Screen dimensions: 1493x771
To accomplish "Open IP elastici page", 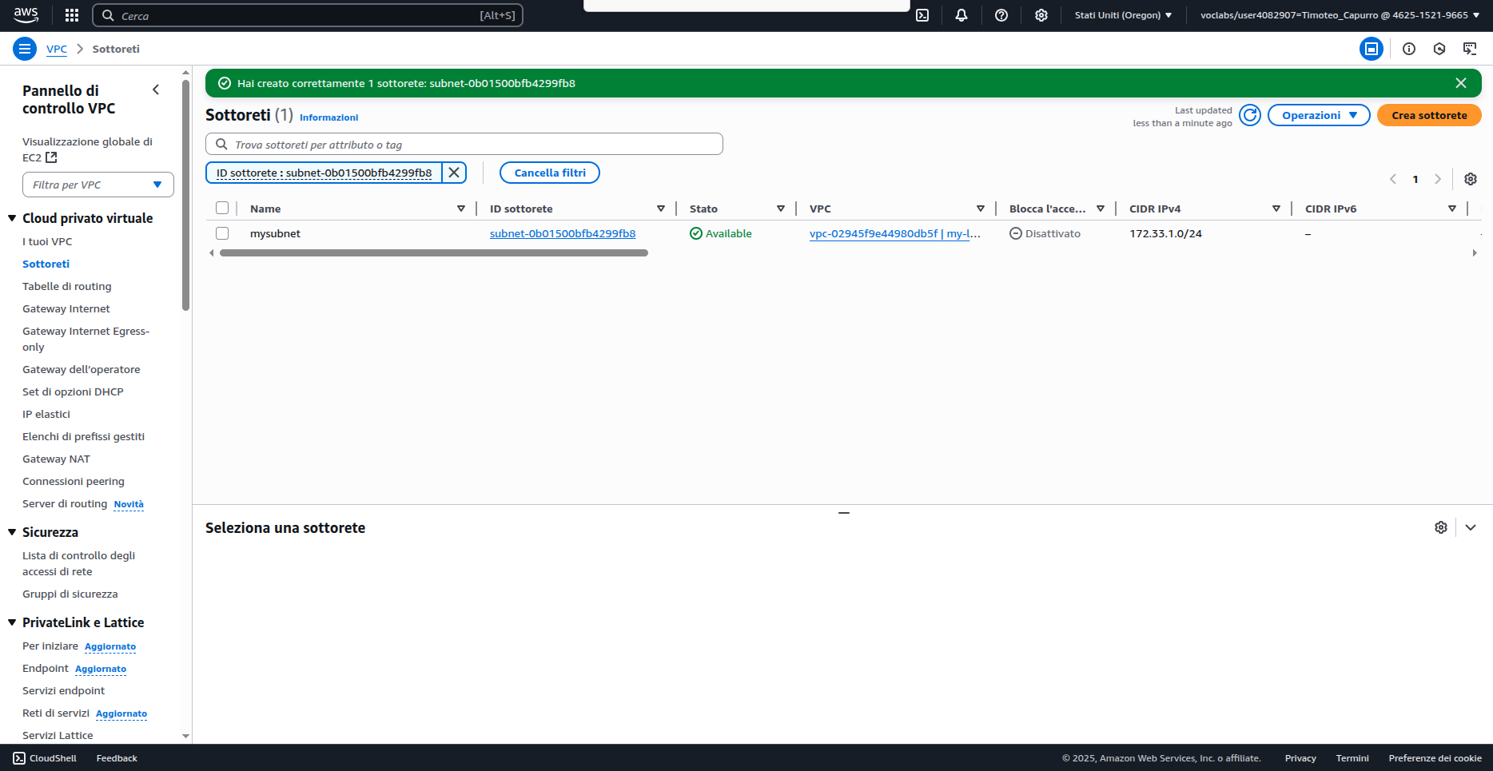I will 46,414.
